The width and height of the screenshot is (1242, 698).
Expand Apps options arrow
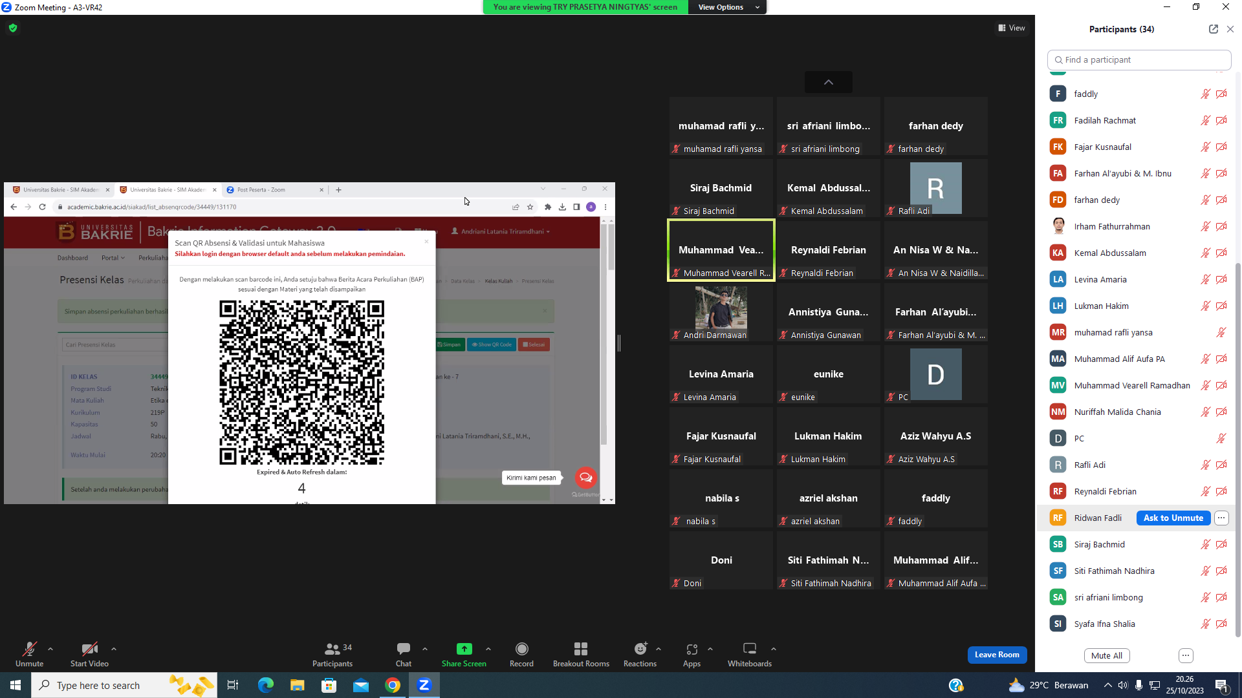pos(710,649)
